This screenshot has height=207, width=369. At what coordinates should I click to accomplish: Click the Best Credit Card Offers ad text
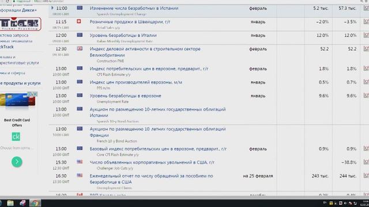17,122
